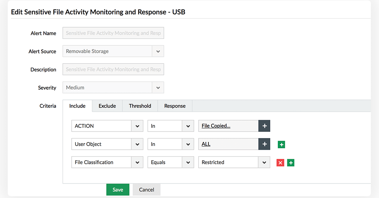Click dark plus icon beside ALL value

point(264,144)
